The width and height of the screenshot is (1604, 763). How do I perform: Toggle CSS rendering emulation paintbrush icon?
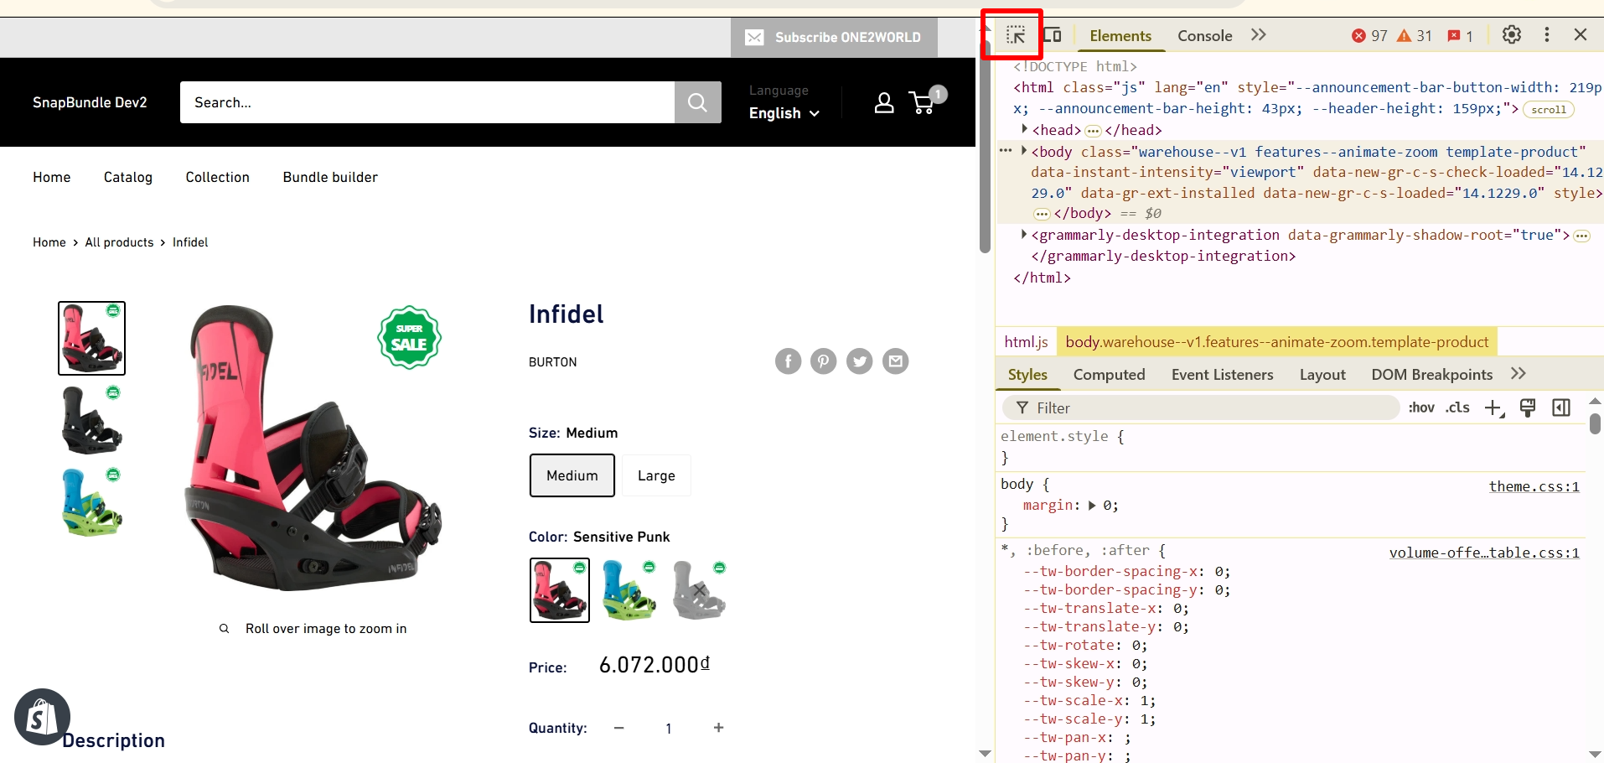1528,408
